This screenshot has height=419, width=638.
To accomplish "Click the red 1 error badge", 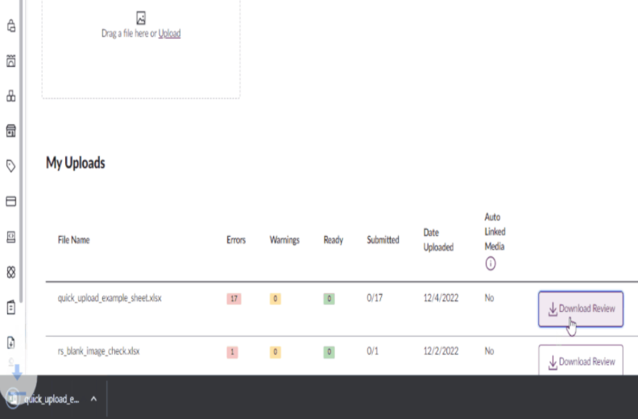I will pyautogui.click(x=234, y=351).
